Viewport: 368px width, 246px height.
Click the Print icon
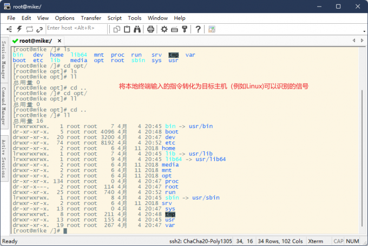click(x=150, y=29)
